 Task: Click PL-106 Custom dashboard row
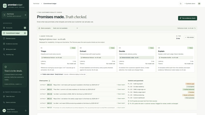point(161,98)
